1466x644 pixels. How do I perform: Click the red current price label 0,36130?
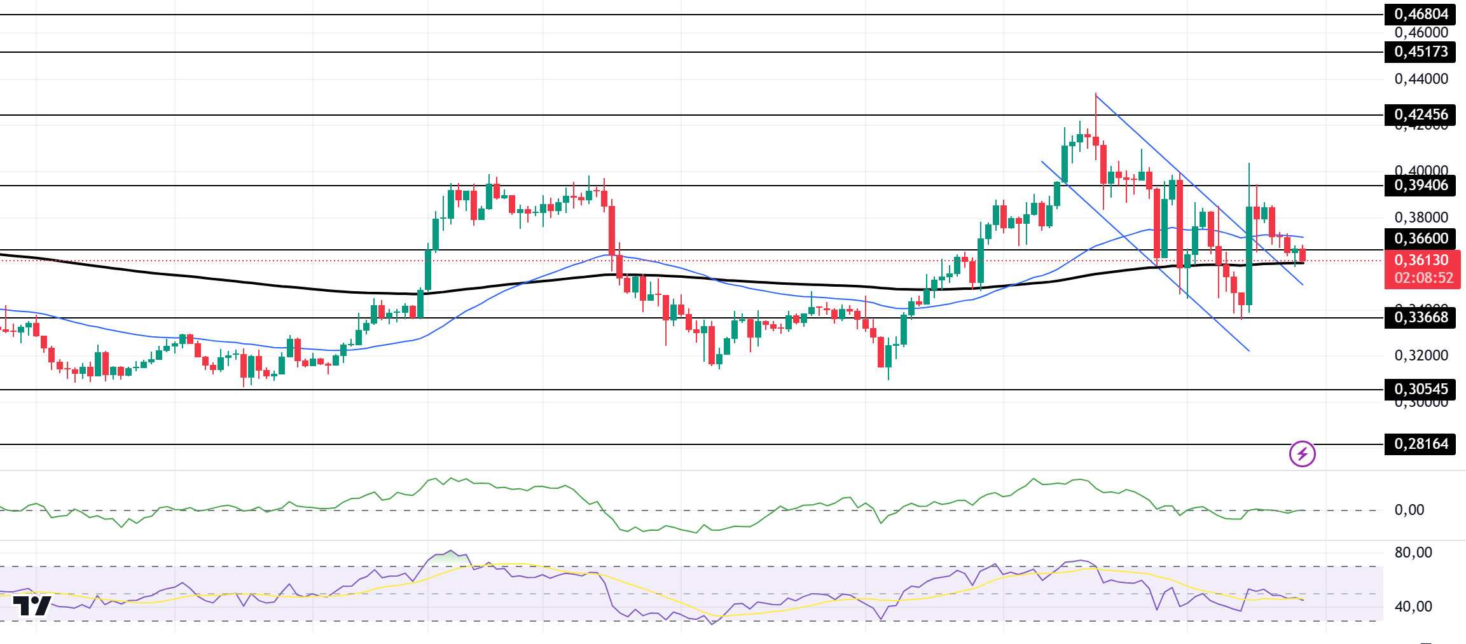(x=1421, y=260)
